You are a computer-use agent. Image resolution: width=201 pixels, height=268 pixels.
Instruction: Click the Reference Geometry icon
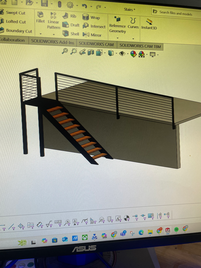pyautogui.click(x=118, y=19)
